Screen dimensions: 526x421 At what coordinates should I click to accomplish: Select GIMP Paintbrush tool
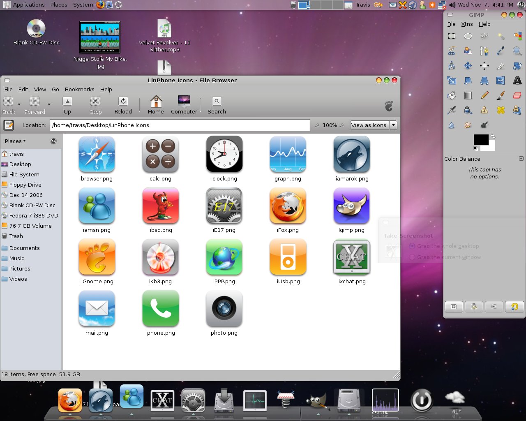[x=501, y=95]
